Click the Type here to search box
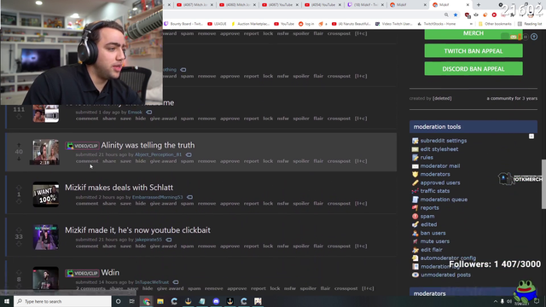Image resolution: width=546 pixels, height=307 pixels. [62, 301]
